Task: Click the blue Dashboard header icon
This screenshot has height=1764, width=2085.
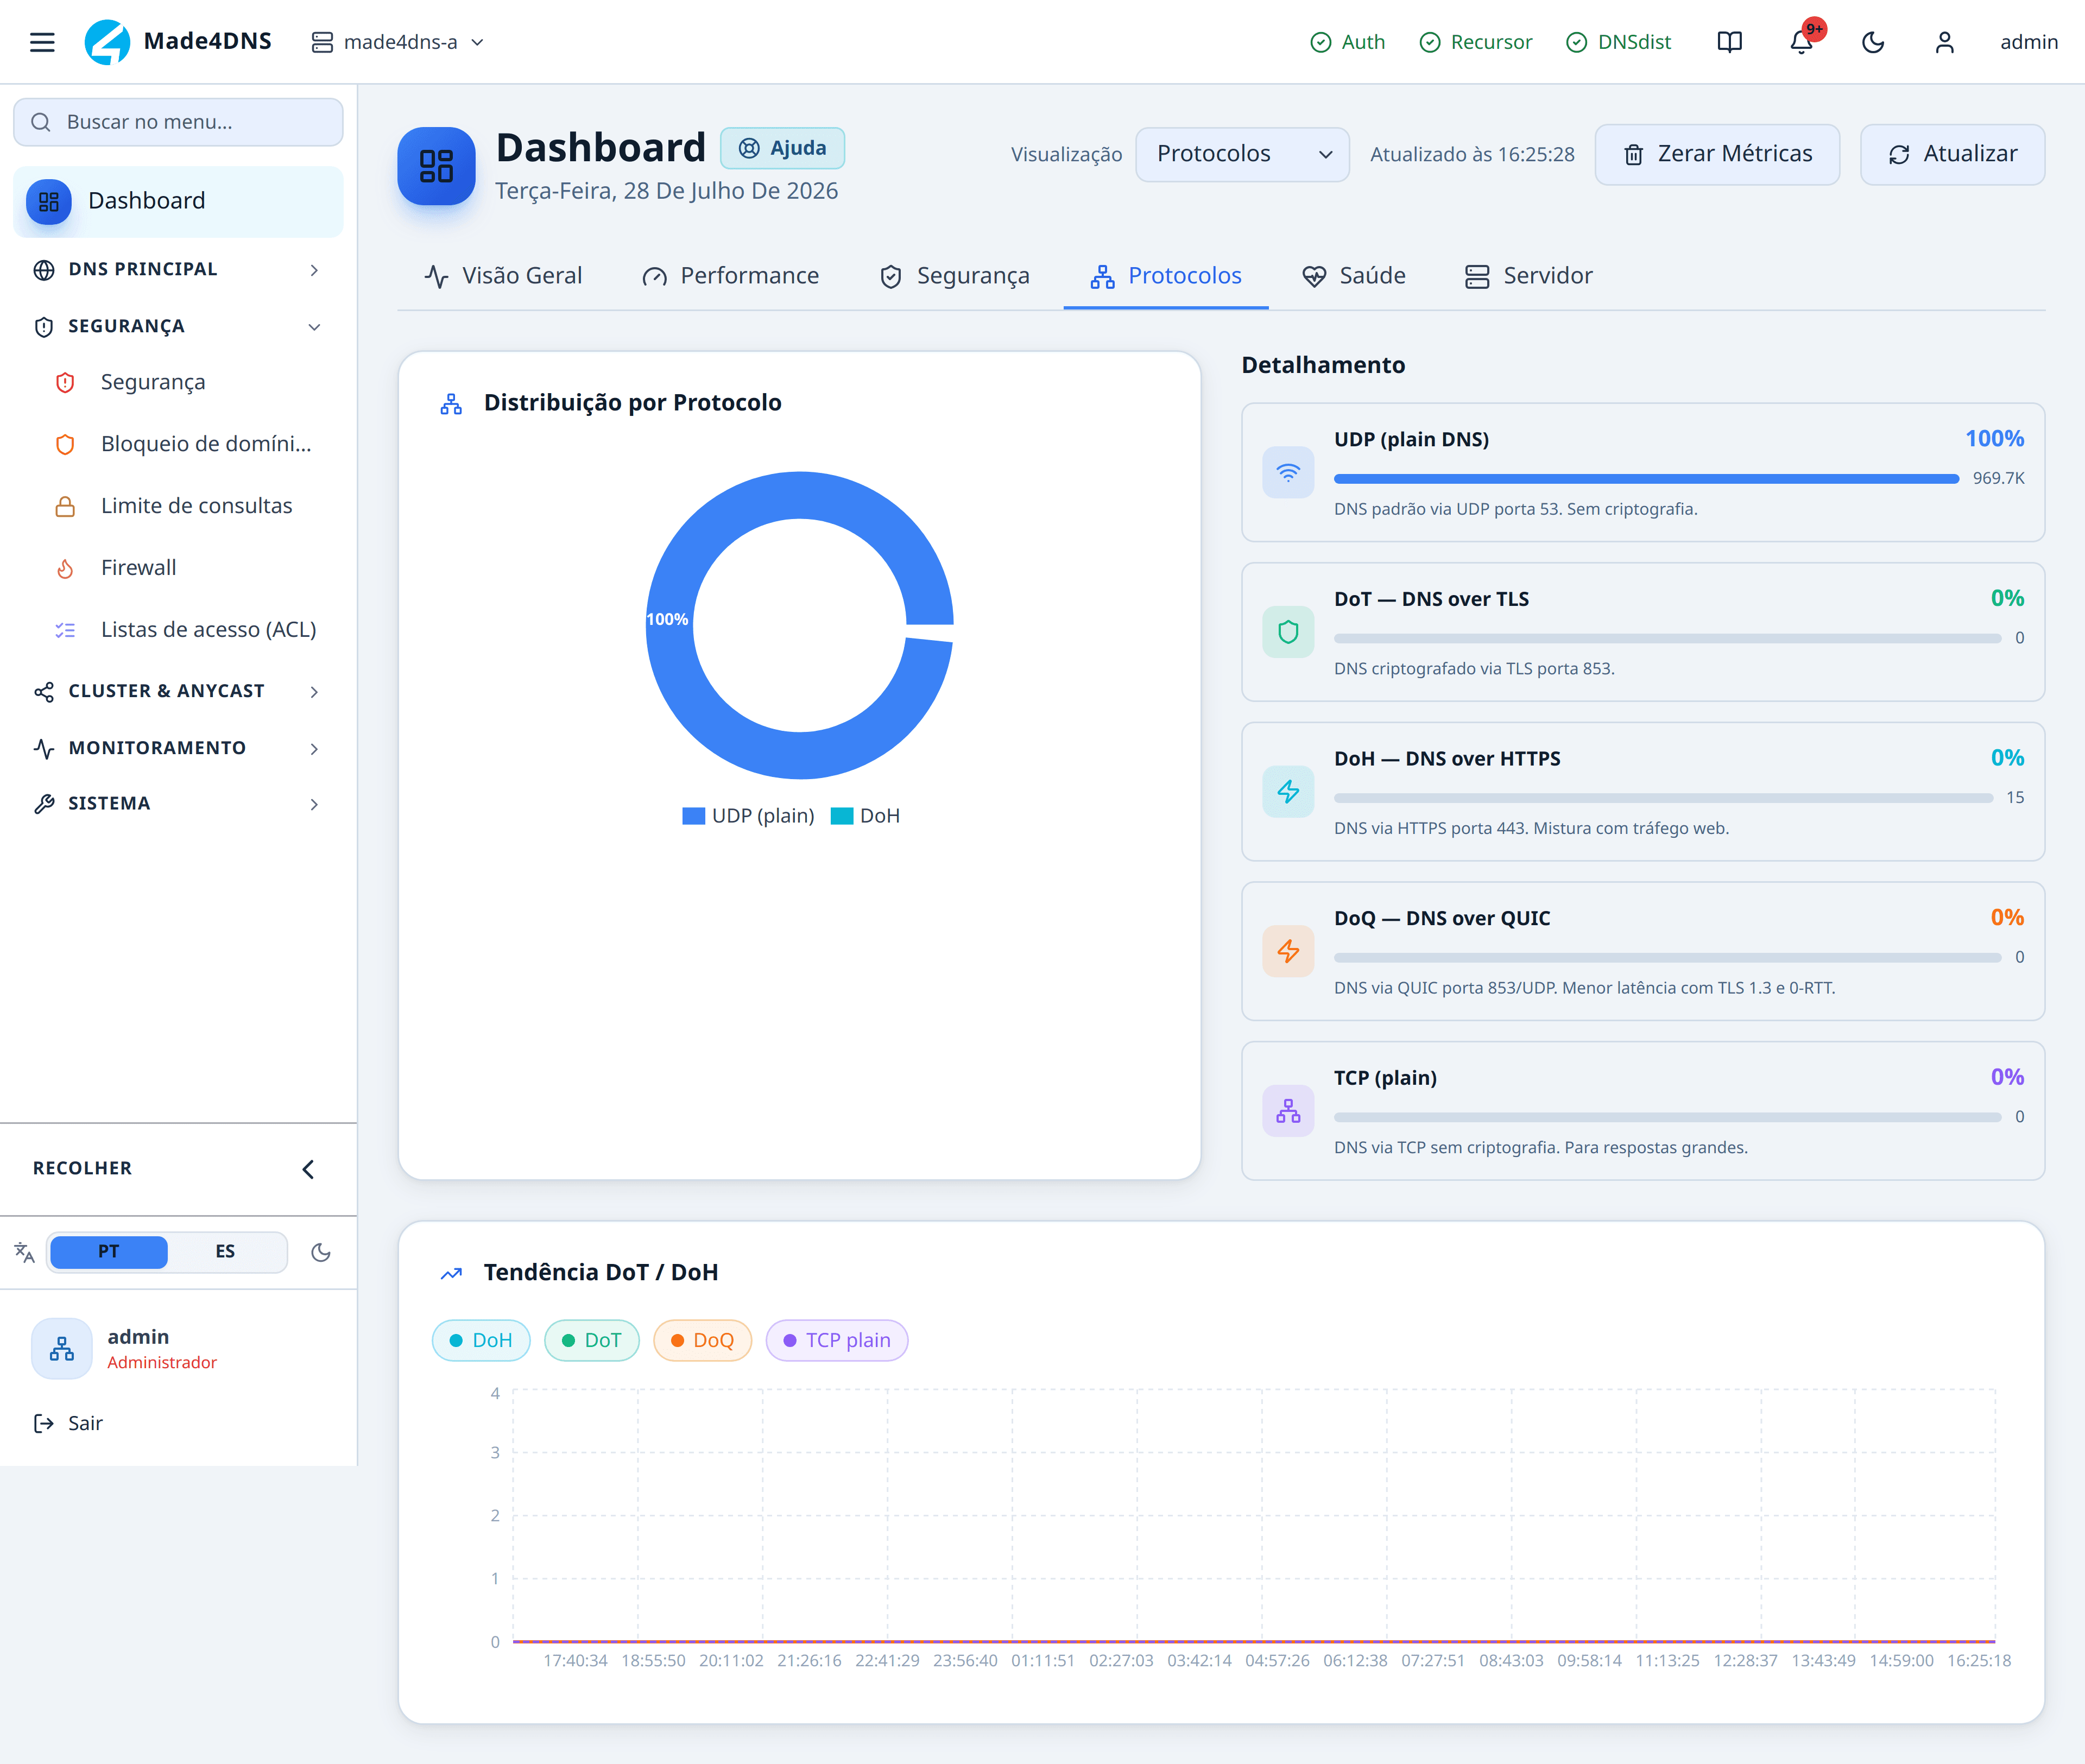Action: [436, 166]
